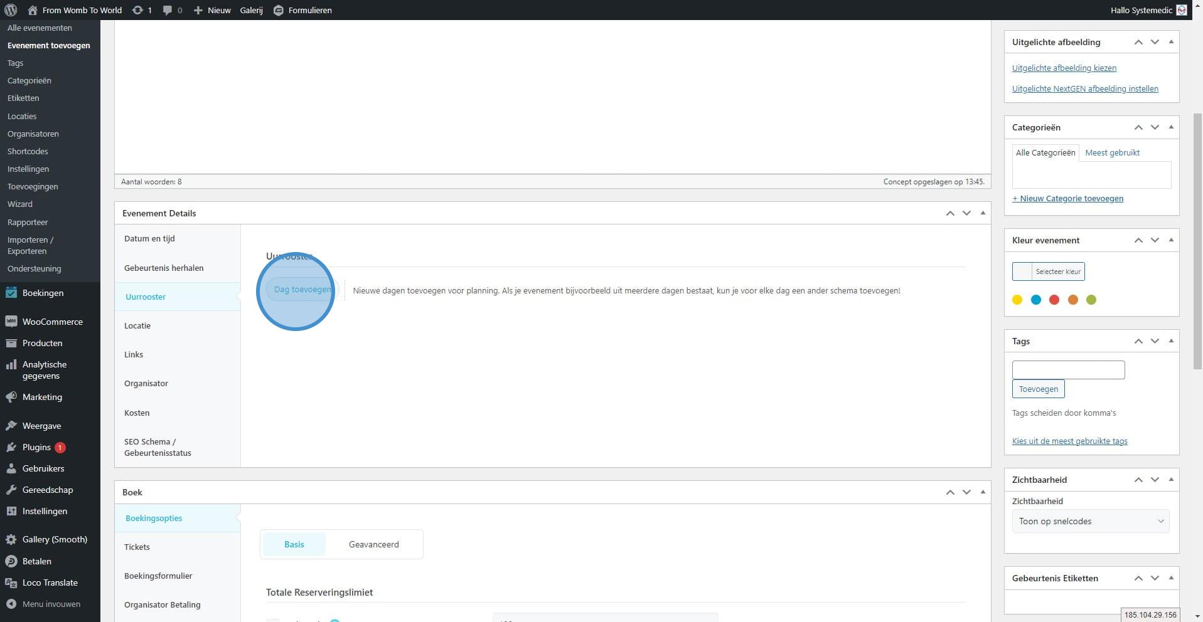1203x622 pixels.
Task: Open the Zichtbaarheid dropdown
Action: pos(1091,521)
